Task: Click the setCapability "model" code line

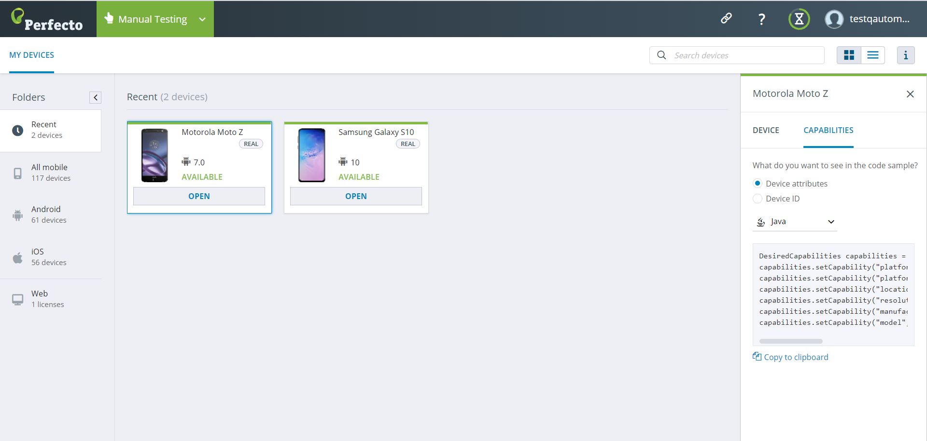Action: 833,322
